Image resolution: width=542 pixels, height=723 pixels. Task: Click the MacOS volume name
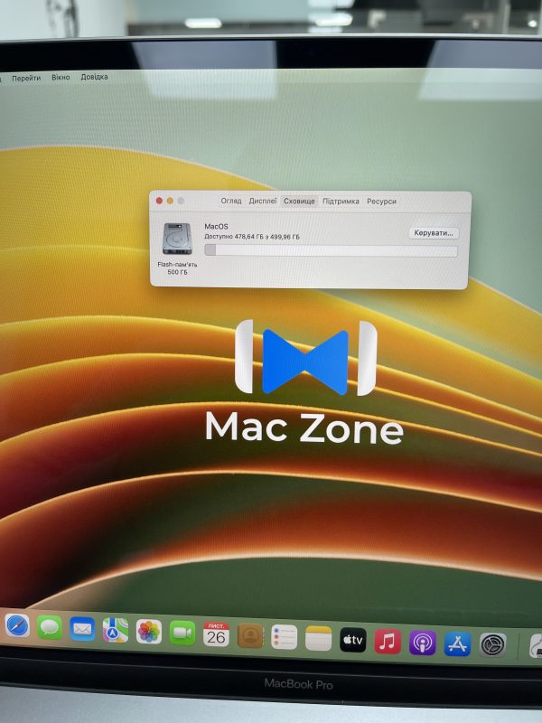coord(216,227)
